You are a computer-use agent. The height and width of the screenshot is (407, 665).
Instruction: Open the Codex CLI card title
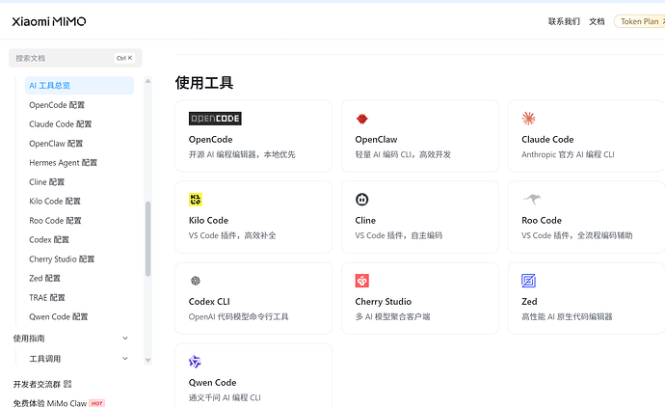(209, 301)
